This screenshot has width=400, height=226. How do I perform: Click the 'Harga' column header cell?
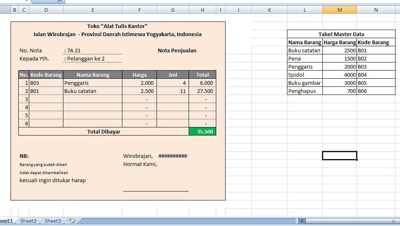click(139, 75)
